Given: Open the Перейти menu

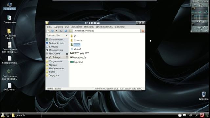Looking at the screenshot, I should point(89,27).
